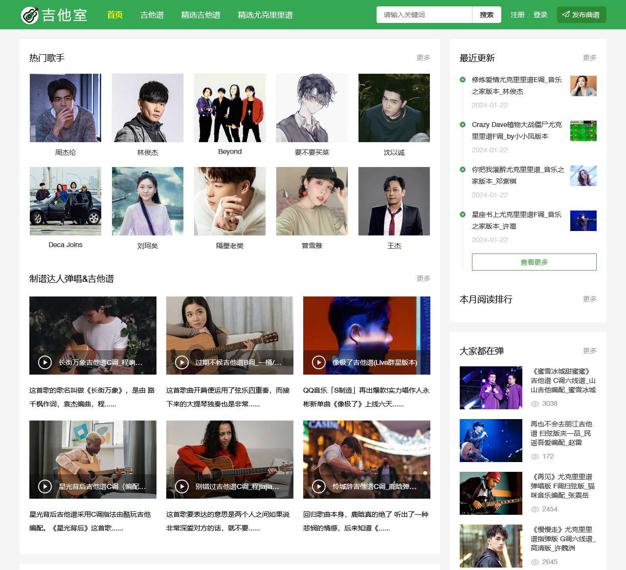The image size is (626, 570).
Task: Open the 过期不候 description about 弦乐四重奏
Action: point(228,397)
